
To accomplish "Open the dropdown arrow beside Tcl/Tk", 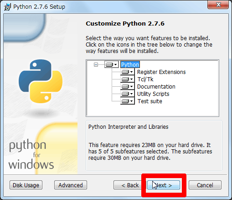I will coord(132,79).
